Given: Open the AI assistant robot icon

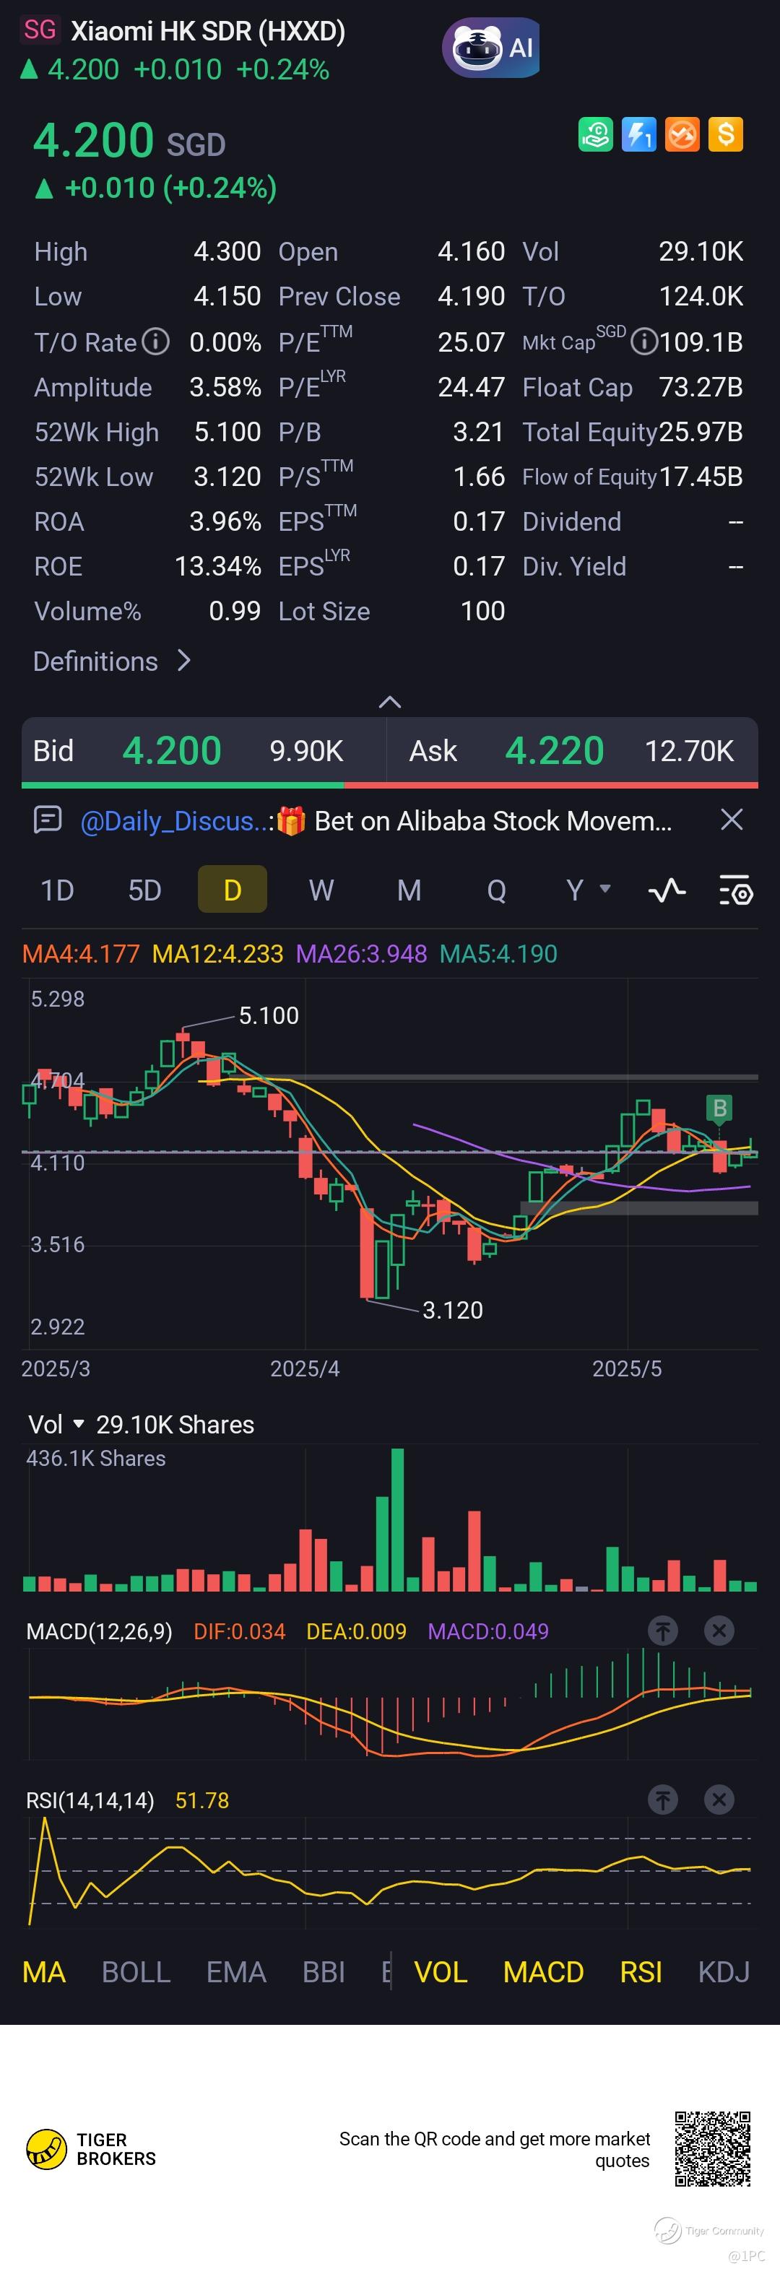Looking at the screenshot, I should [491, 48].
